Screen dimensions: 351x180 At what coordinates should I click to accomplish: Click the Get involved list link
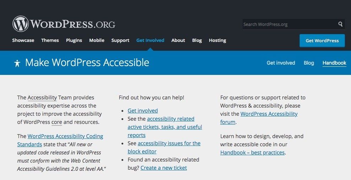point(142,110)
